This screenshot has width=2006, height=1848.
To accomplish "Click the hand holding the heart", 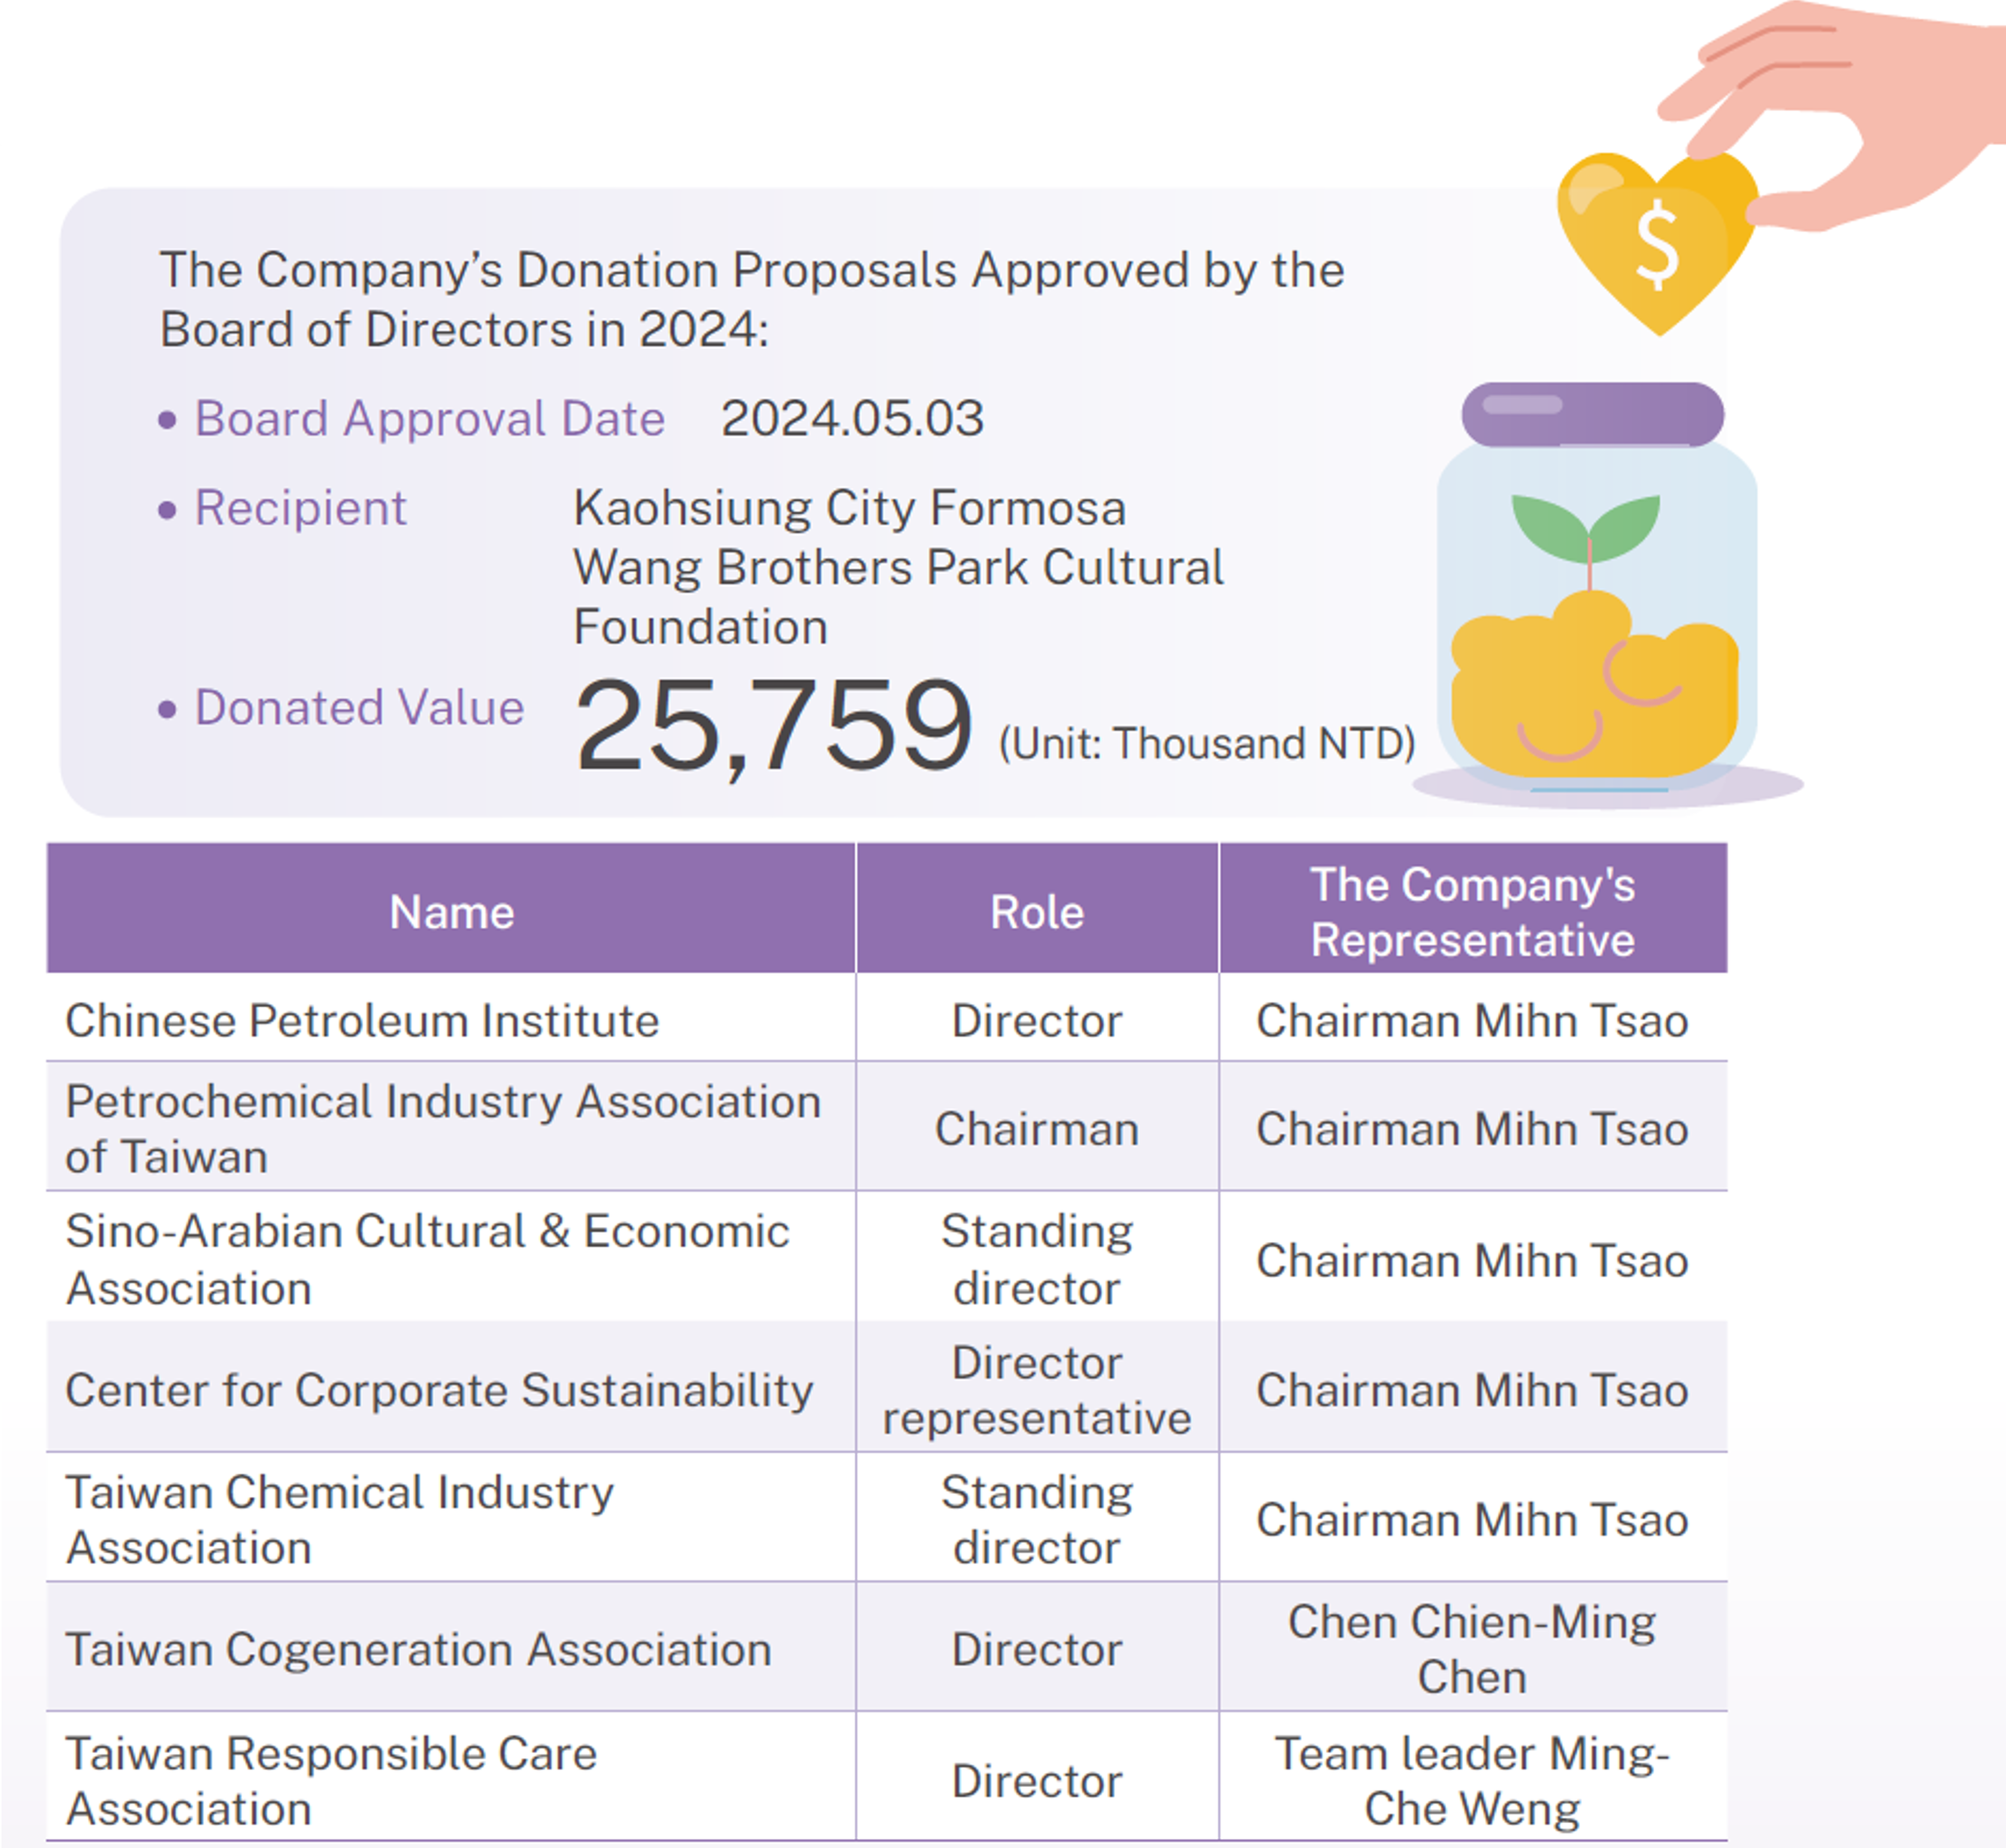I will click(x=1849, y=110).
